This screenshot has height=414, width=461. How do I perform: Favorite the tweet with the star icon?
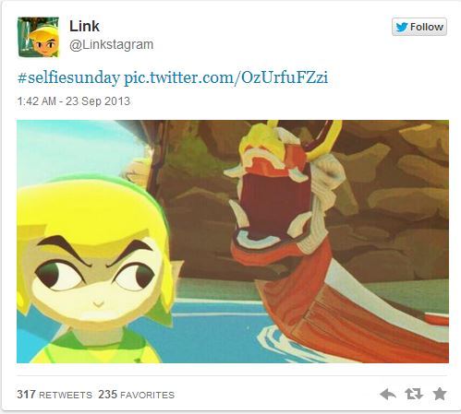(440, 394)
